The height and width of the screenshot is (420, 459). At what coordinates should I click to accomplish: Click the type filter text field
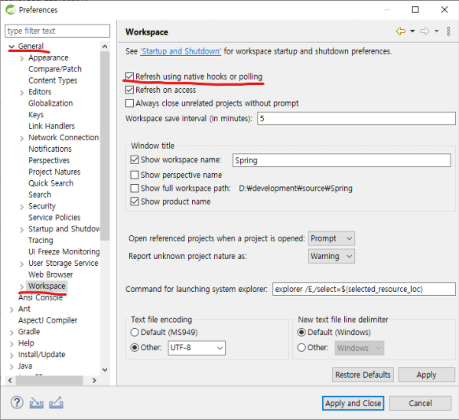57,31
